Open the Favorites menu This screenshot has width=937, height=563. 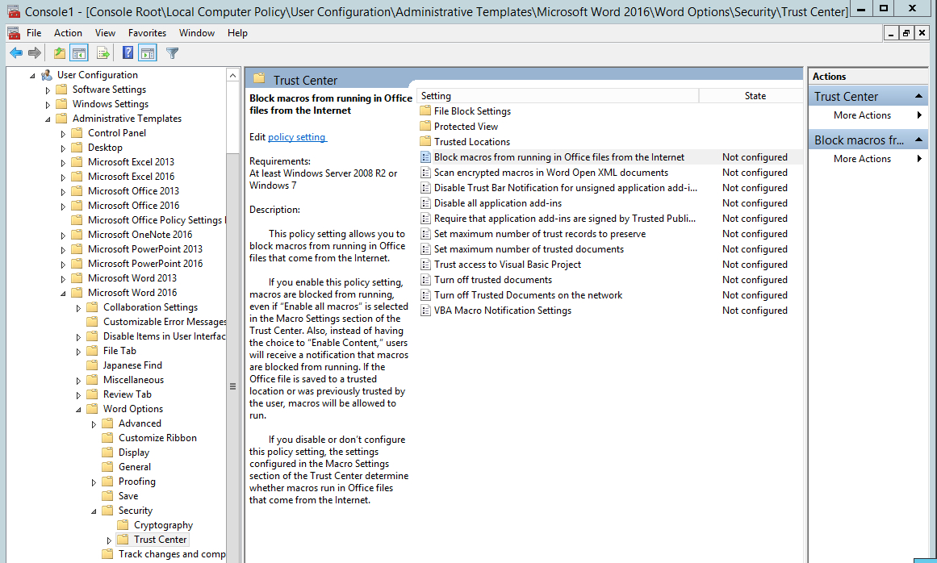pyautogui.click(x=147, y=32)
